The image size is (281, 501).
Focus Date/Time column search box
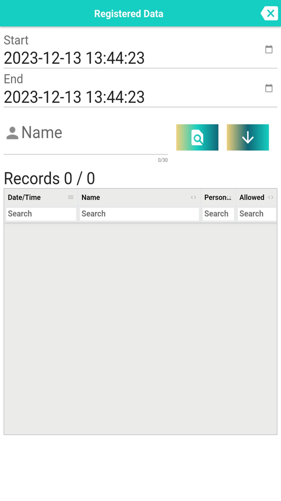tap(41, 214)
